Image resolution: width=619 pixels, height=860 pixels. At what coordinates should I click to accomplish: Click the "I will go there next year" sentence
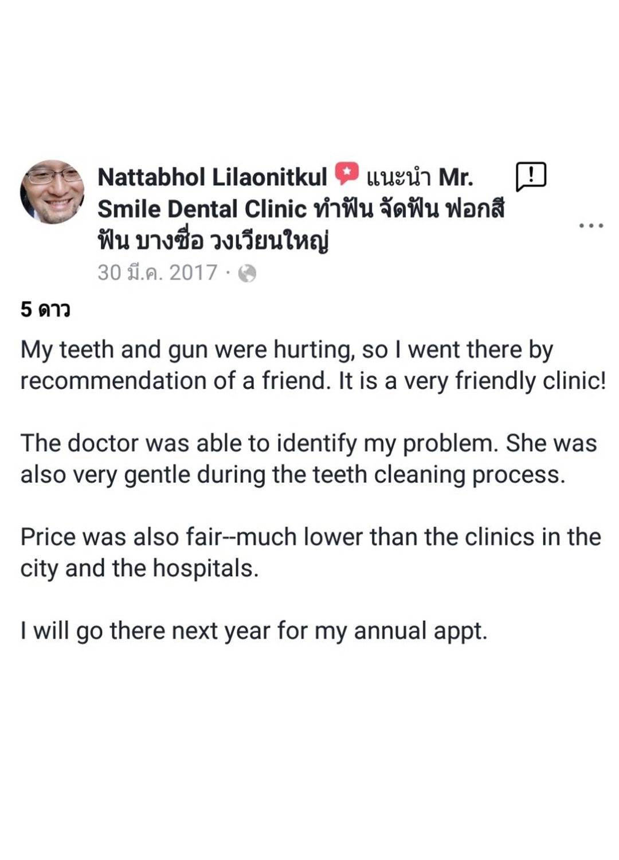tap(253, 631)
